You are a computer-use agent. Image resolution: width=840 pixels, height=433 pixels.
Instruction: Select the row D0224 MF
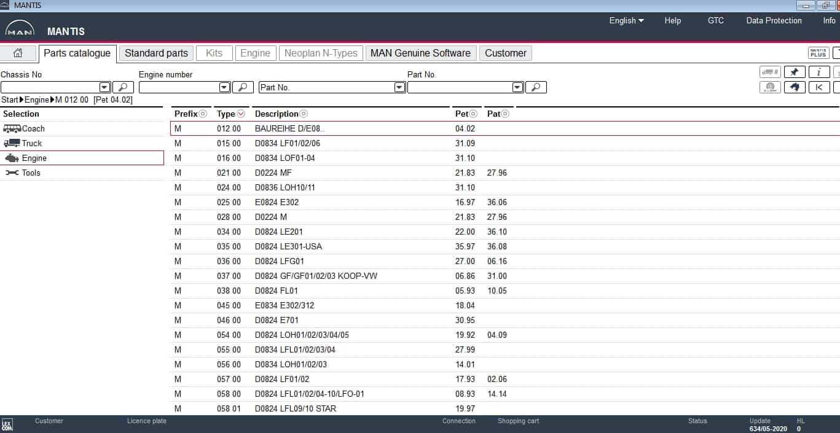click(x=504, y=173)
